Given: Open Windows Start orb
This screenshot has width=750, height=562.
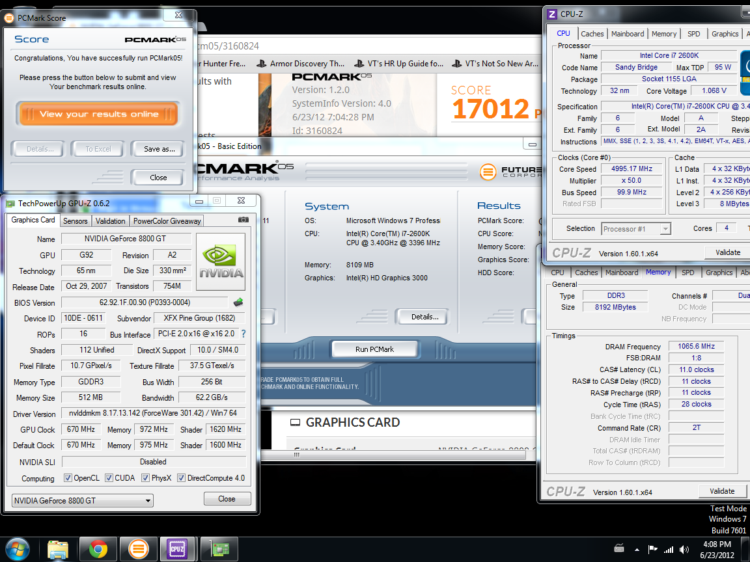Looking at the screenshot, I should pyautogui.click(x=18, y=549).
